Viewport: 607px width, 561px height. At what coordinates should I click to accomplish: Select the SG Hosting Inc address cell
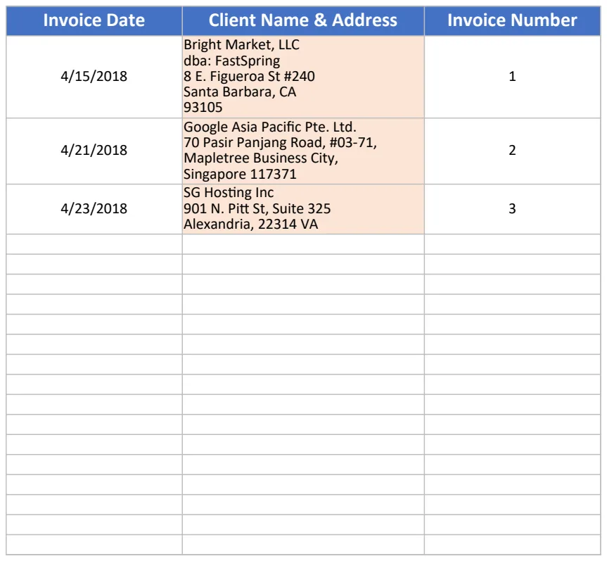[x=303, y=209]
